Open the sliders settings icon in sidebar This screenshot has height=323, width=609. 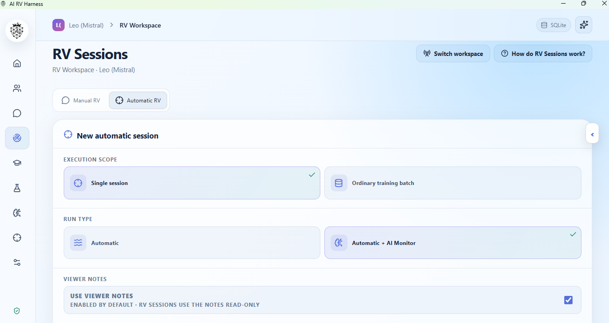pos(17,263)
